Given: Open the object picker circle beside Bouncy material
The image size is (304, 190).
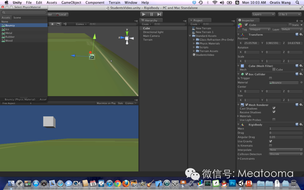Looking at the screenshot, I should [x=302, y=83].
